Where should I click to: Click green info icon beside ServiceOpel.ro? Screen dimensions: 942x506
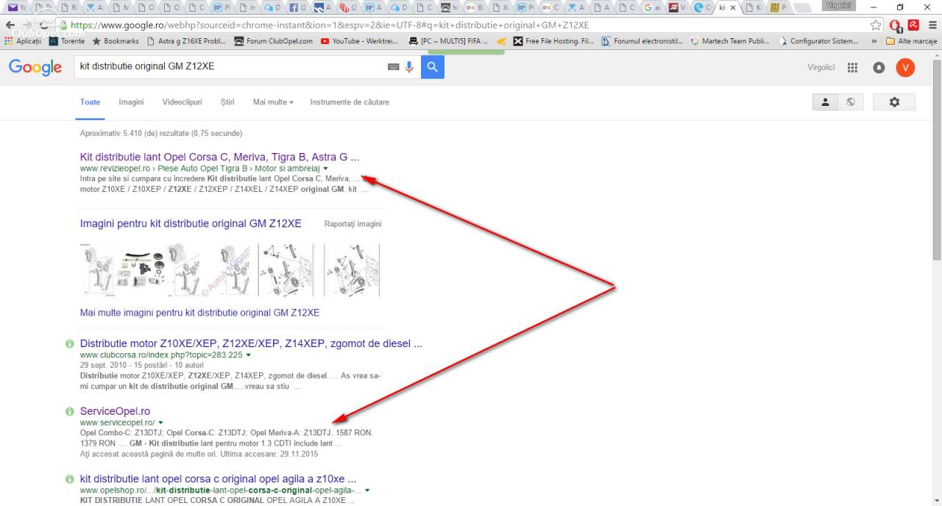[x=69, y=411]
